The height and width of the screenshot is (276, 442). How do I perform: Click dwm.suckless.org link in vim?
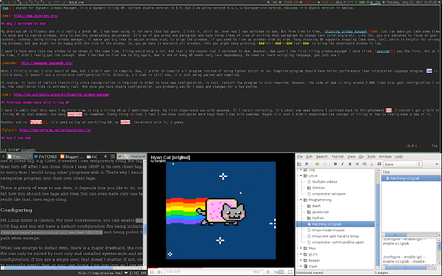36,16
